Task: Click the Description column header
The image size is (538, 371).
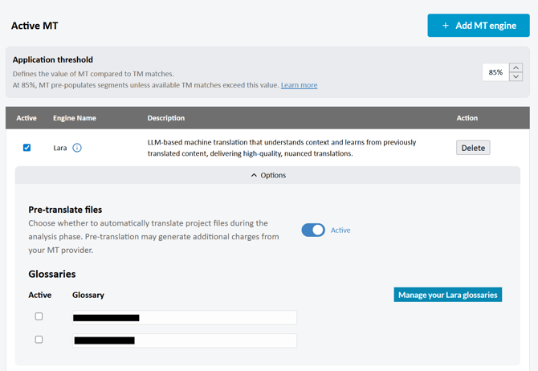Action: 166,118
